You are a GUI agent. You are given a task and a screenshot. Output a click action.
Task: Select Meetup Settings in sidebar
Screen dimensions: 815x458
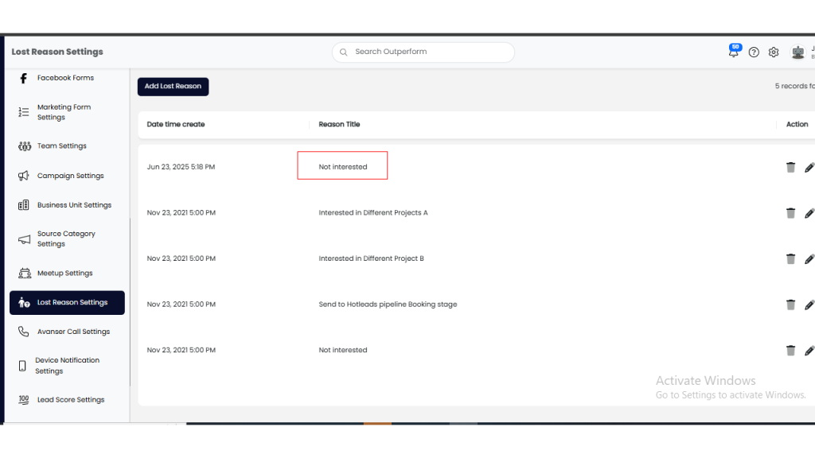pos(64,274)
